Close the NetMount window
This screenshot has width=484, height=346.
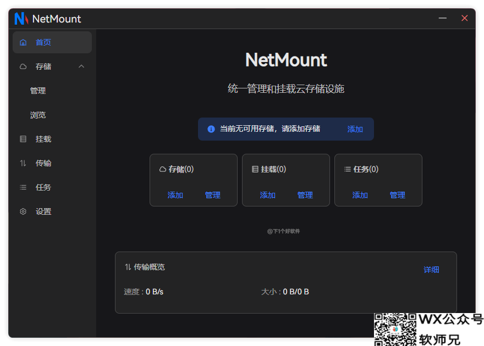click(x=465, y=18)
